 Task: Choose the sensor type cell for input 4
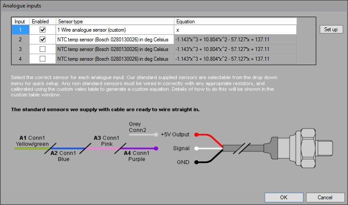pyautogui.click(x=114, y=59)
